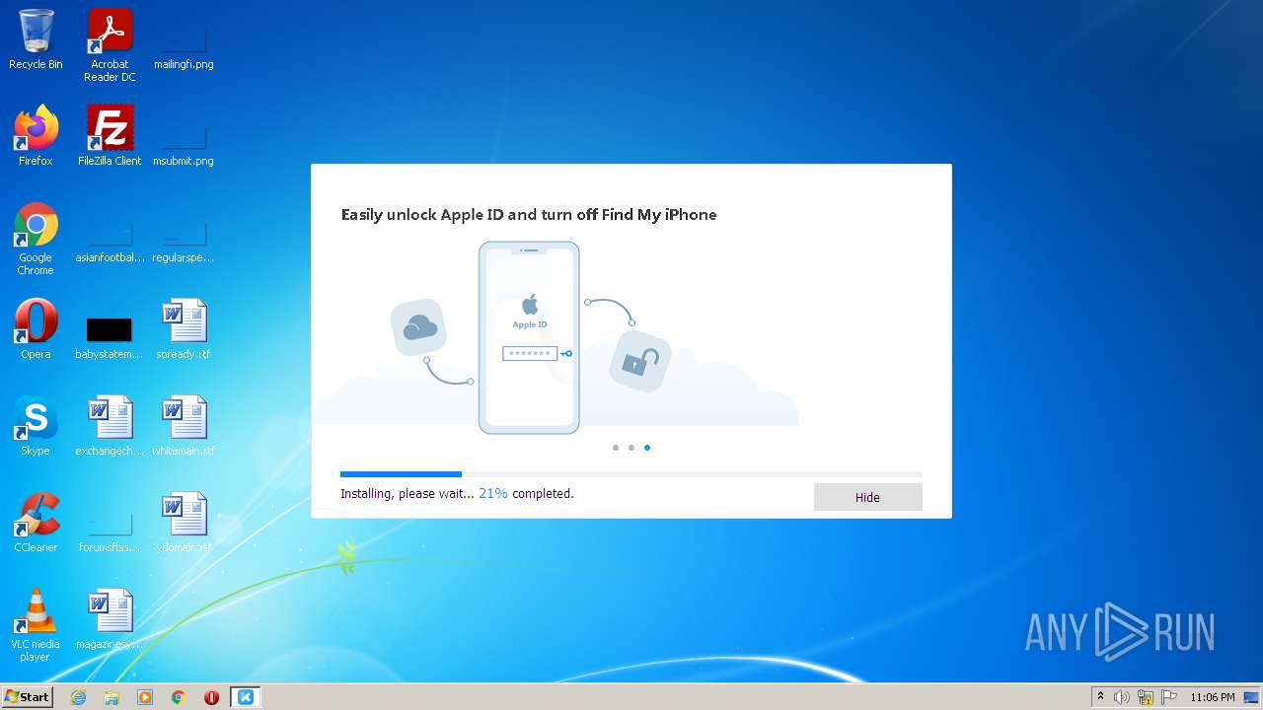Click the monitor icon after the clock

pyautogui.click(x=1251, y=697)
